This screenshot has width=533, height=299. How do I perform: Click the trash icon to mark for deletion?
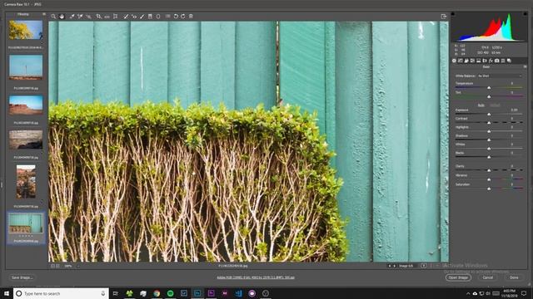pyautogui.click(x=191, y=17)
